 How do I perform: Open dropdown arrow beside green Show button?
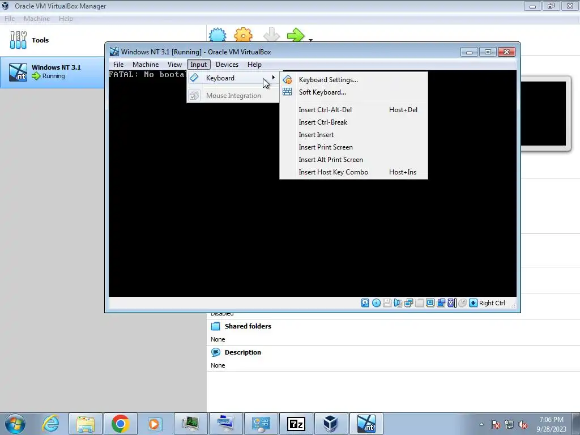[x=311, y=40]
